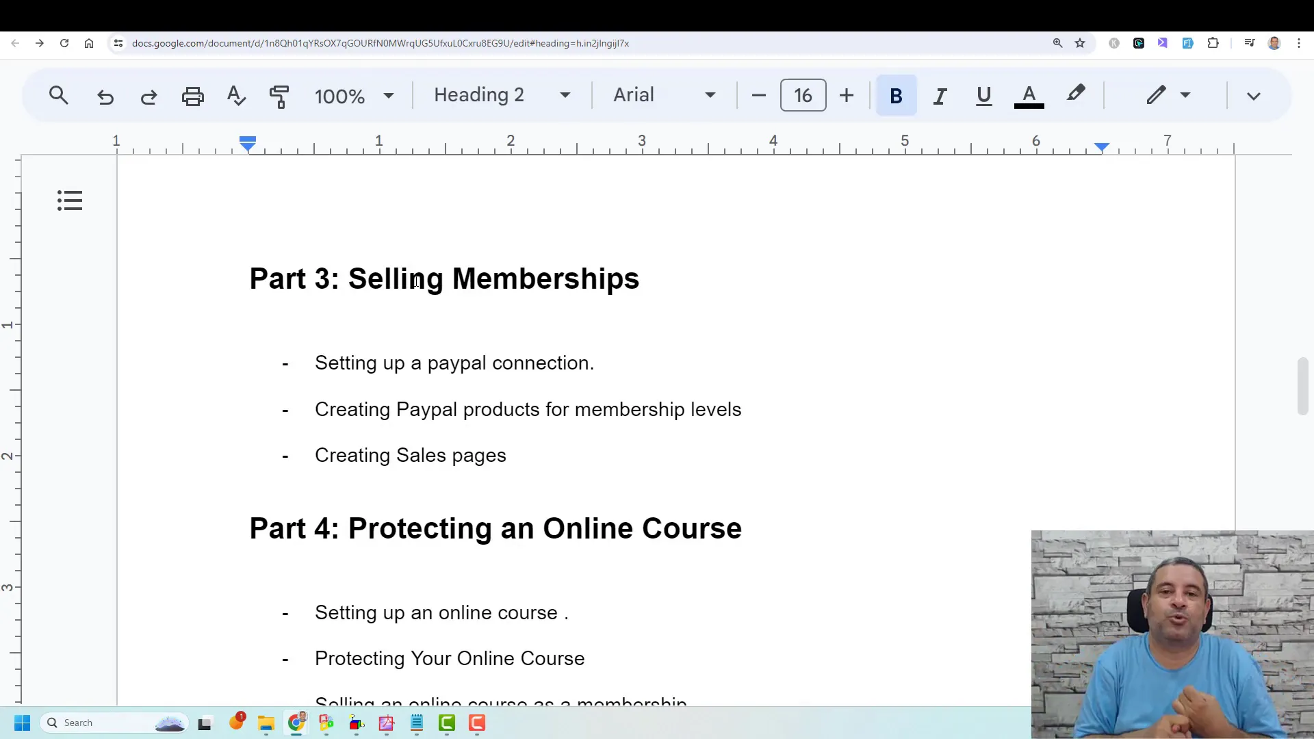This screenshot has width=1314, height=739.
Task: Click the Part 3 Selling Memberships heading
Action: pyautogui.click(x=445, y=278)
